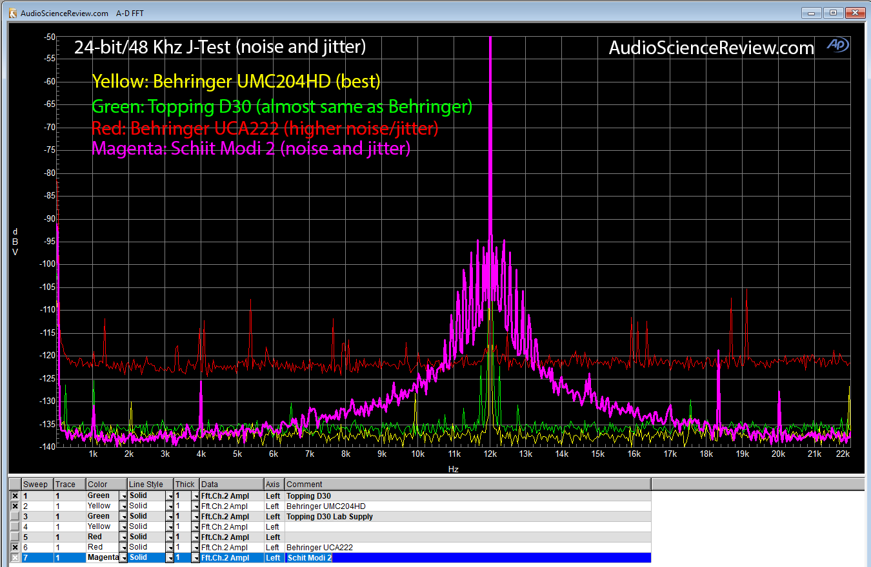Open Line Style dropdown for sweep 5

pyautogui.click(x=170, y=537)
